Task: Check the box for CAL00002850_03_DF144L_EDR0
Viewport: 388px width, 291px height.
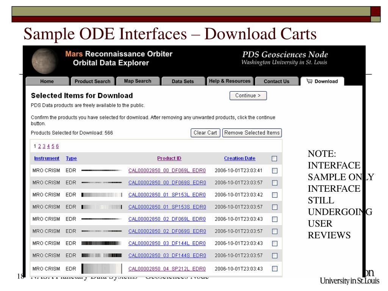Action: click(275, 244)
